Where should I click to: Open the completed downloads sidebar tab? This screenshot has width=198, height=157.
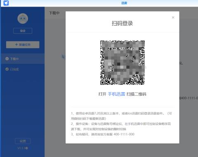[23, 69]
